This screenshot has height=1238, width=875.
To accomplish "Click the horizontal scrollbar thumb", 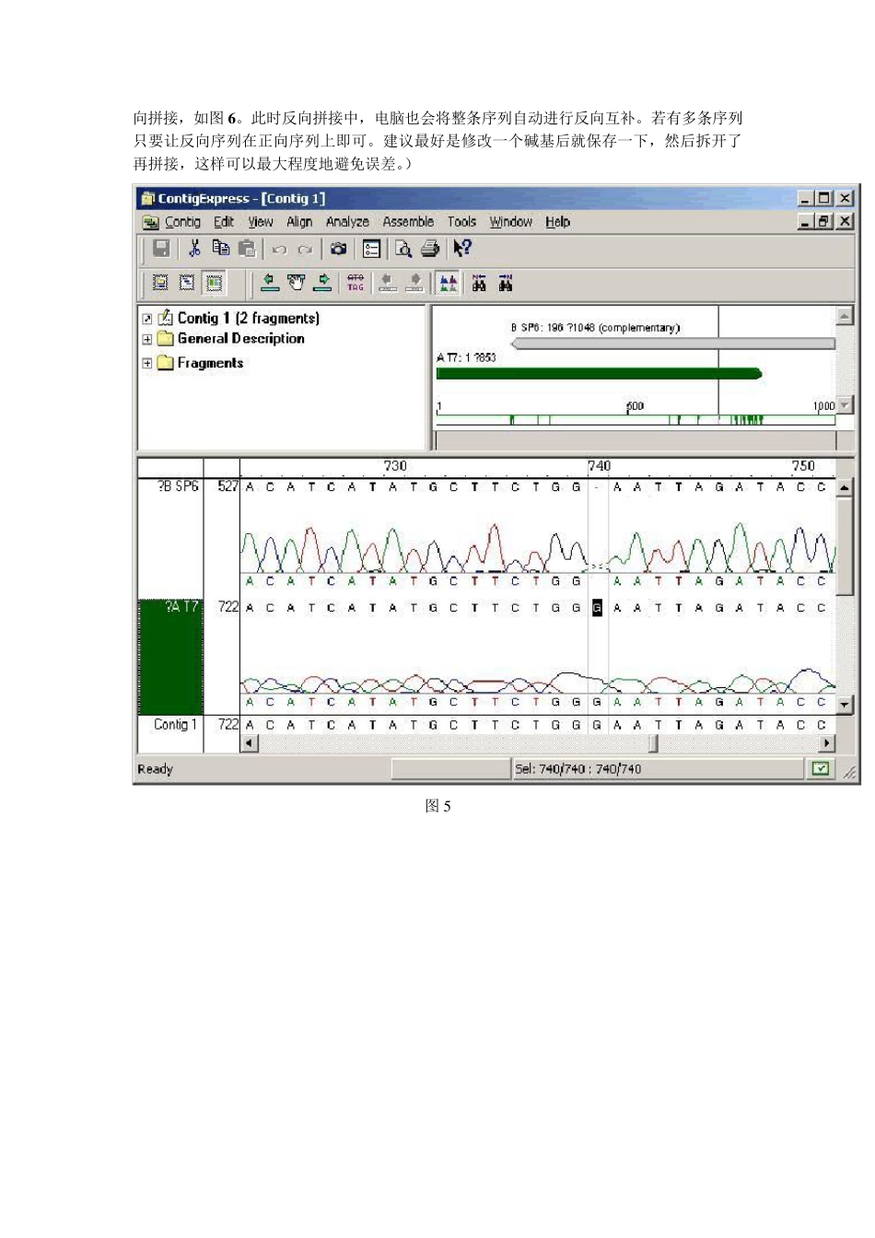I will coord(653,742).
